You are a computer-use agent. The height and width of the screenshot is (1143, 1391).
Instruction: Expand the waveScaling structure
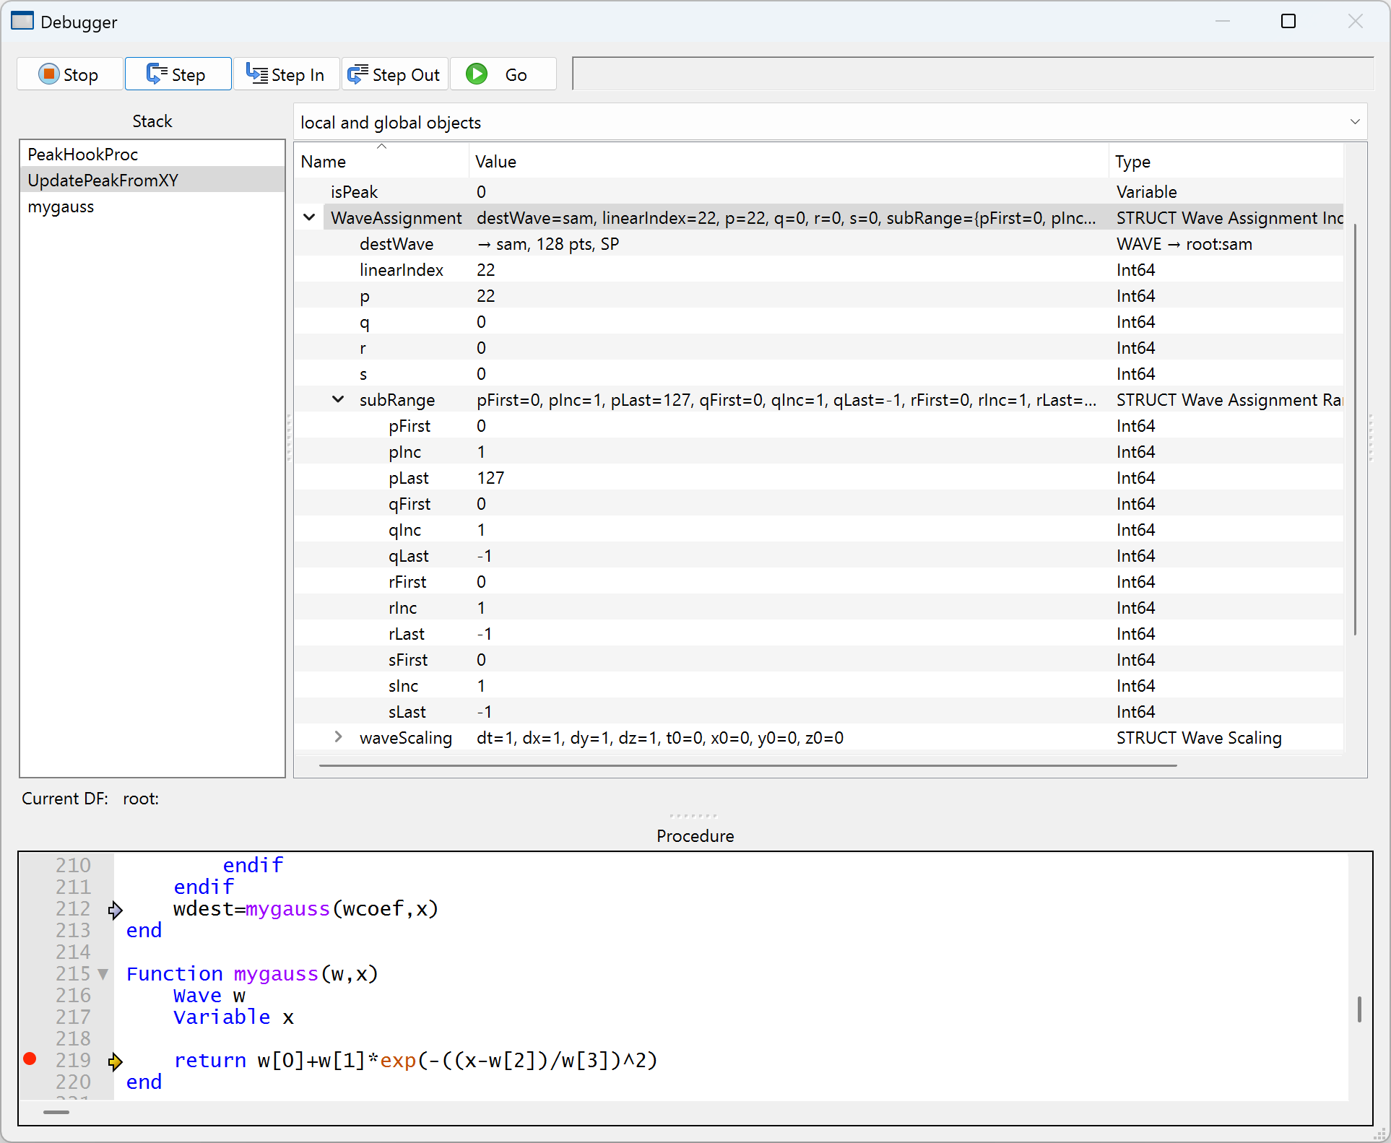coord(338,737)
